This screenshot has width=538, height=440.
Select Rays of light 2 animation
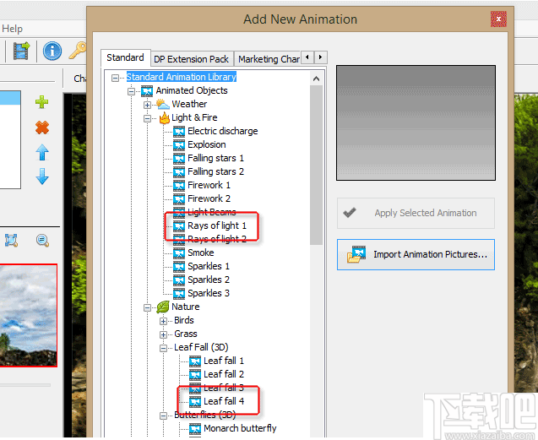(x=217, y=239)
